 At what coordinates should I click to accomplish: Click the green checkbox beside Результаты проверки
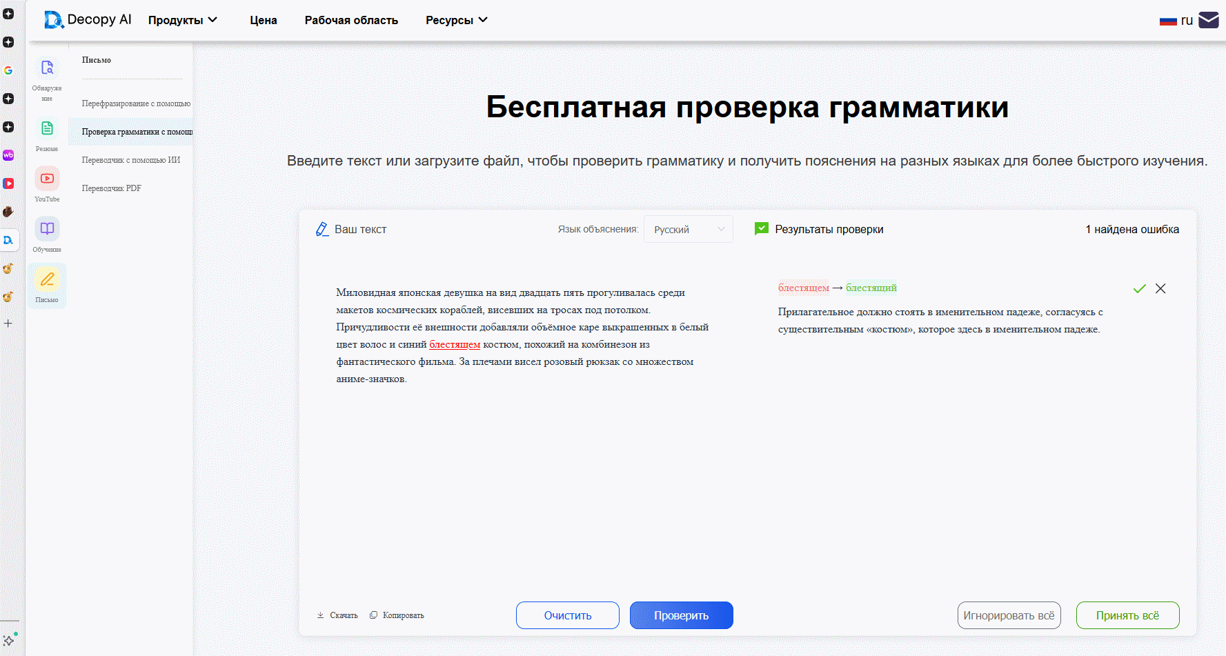pyautogui.click(x=762, y=228)
